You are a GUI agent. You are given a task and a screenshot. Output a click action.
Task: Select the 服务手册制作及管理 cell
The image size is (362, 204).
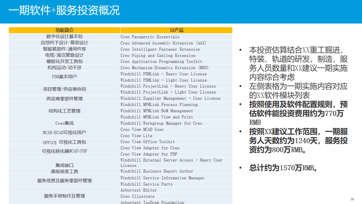(x=64, y=196)
